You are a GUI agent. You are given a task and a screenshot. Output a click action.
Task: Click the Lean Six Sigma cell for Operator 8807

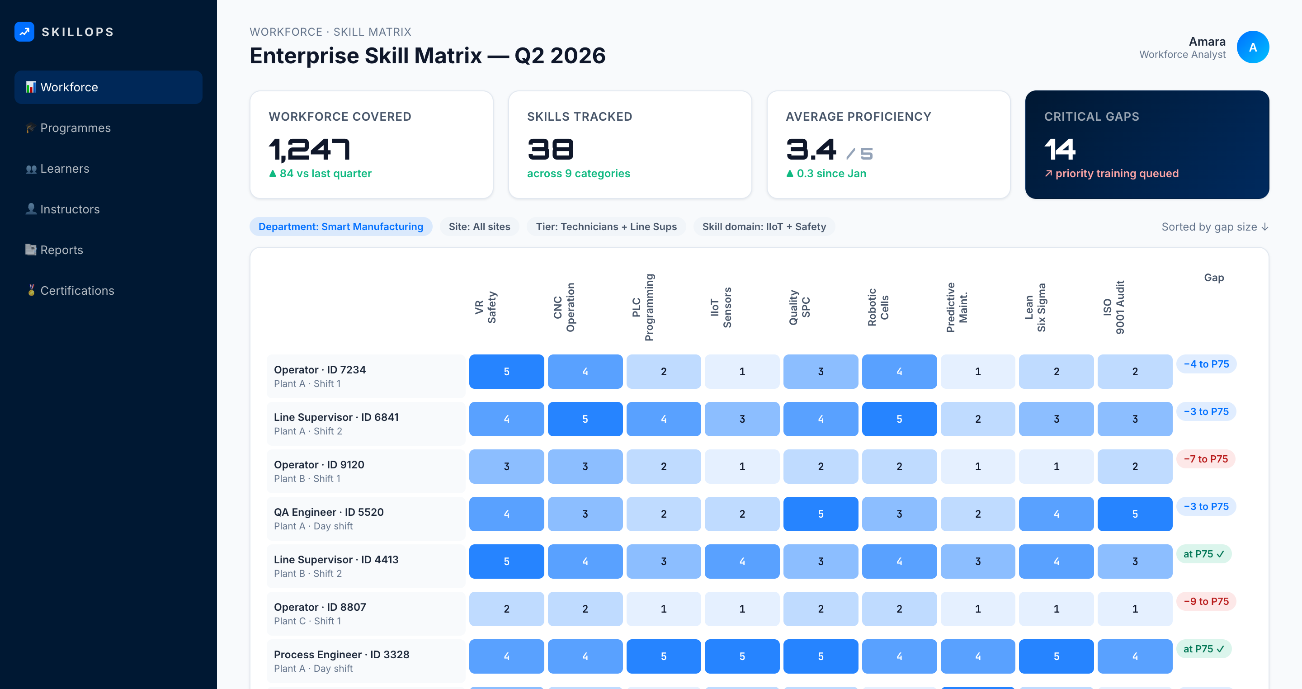coord(1057,609)
